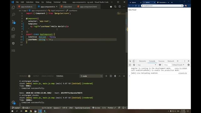Close the app.component.ts editor tab
Image resolution: width=201 pixels, height=113 pixels.
(x=57, y=7)
